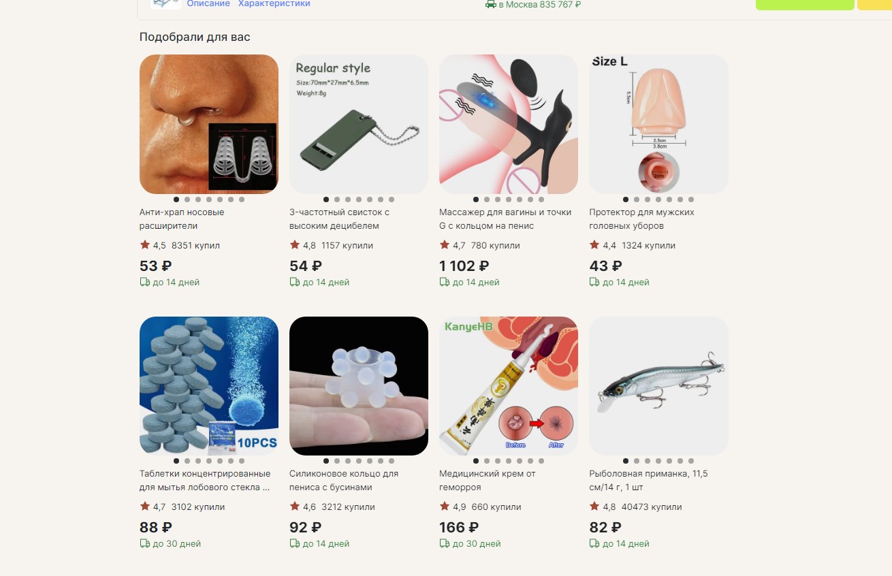The width and height of the screenshot is (892, 576).
Task: Select second carousel dot under fishing lure image
Action: 637,461
